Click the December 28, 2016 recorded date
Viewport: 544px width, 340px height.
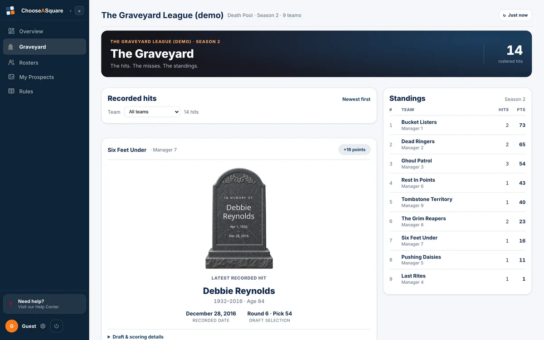tap(211, 314)
